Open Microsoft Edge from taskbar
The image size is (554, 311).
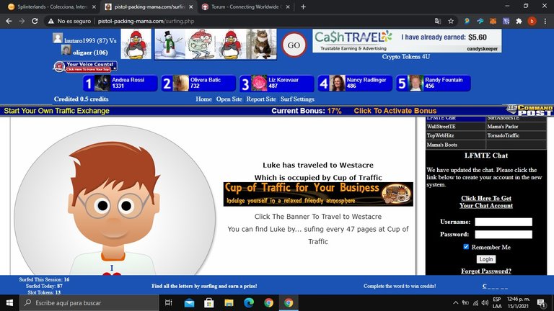click(249, 302)
